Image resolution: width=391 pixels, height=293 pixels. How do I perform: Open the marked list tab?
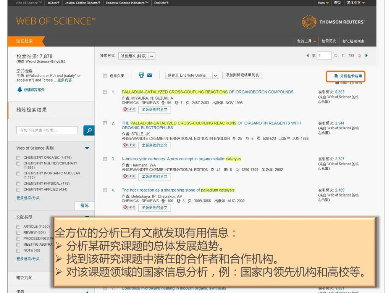pos(353,41)
